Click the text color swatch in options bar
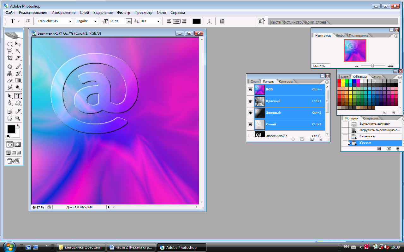404x252 pixels. 196,21
